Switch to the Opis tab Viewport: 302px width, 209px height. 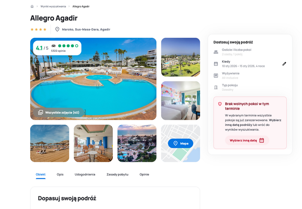tap(60, 174)
